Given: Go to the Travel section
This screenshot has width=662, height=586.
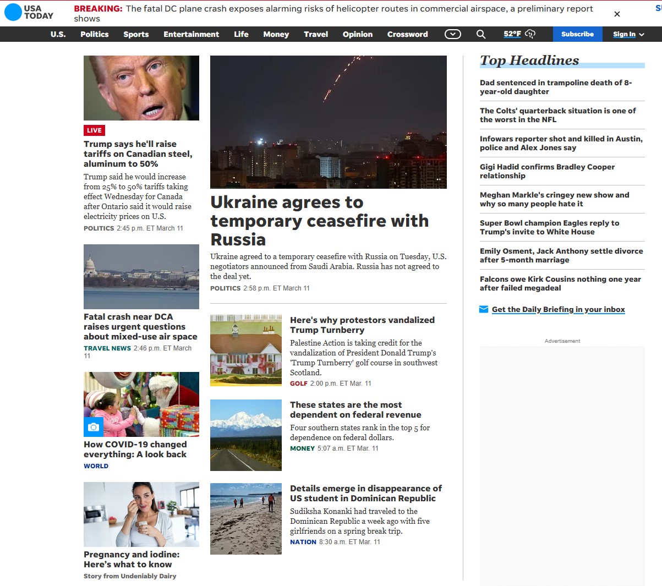Looking at the screenshot, I should click(316, 34).
